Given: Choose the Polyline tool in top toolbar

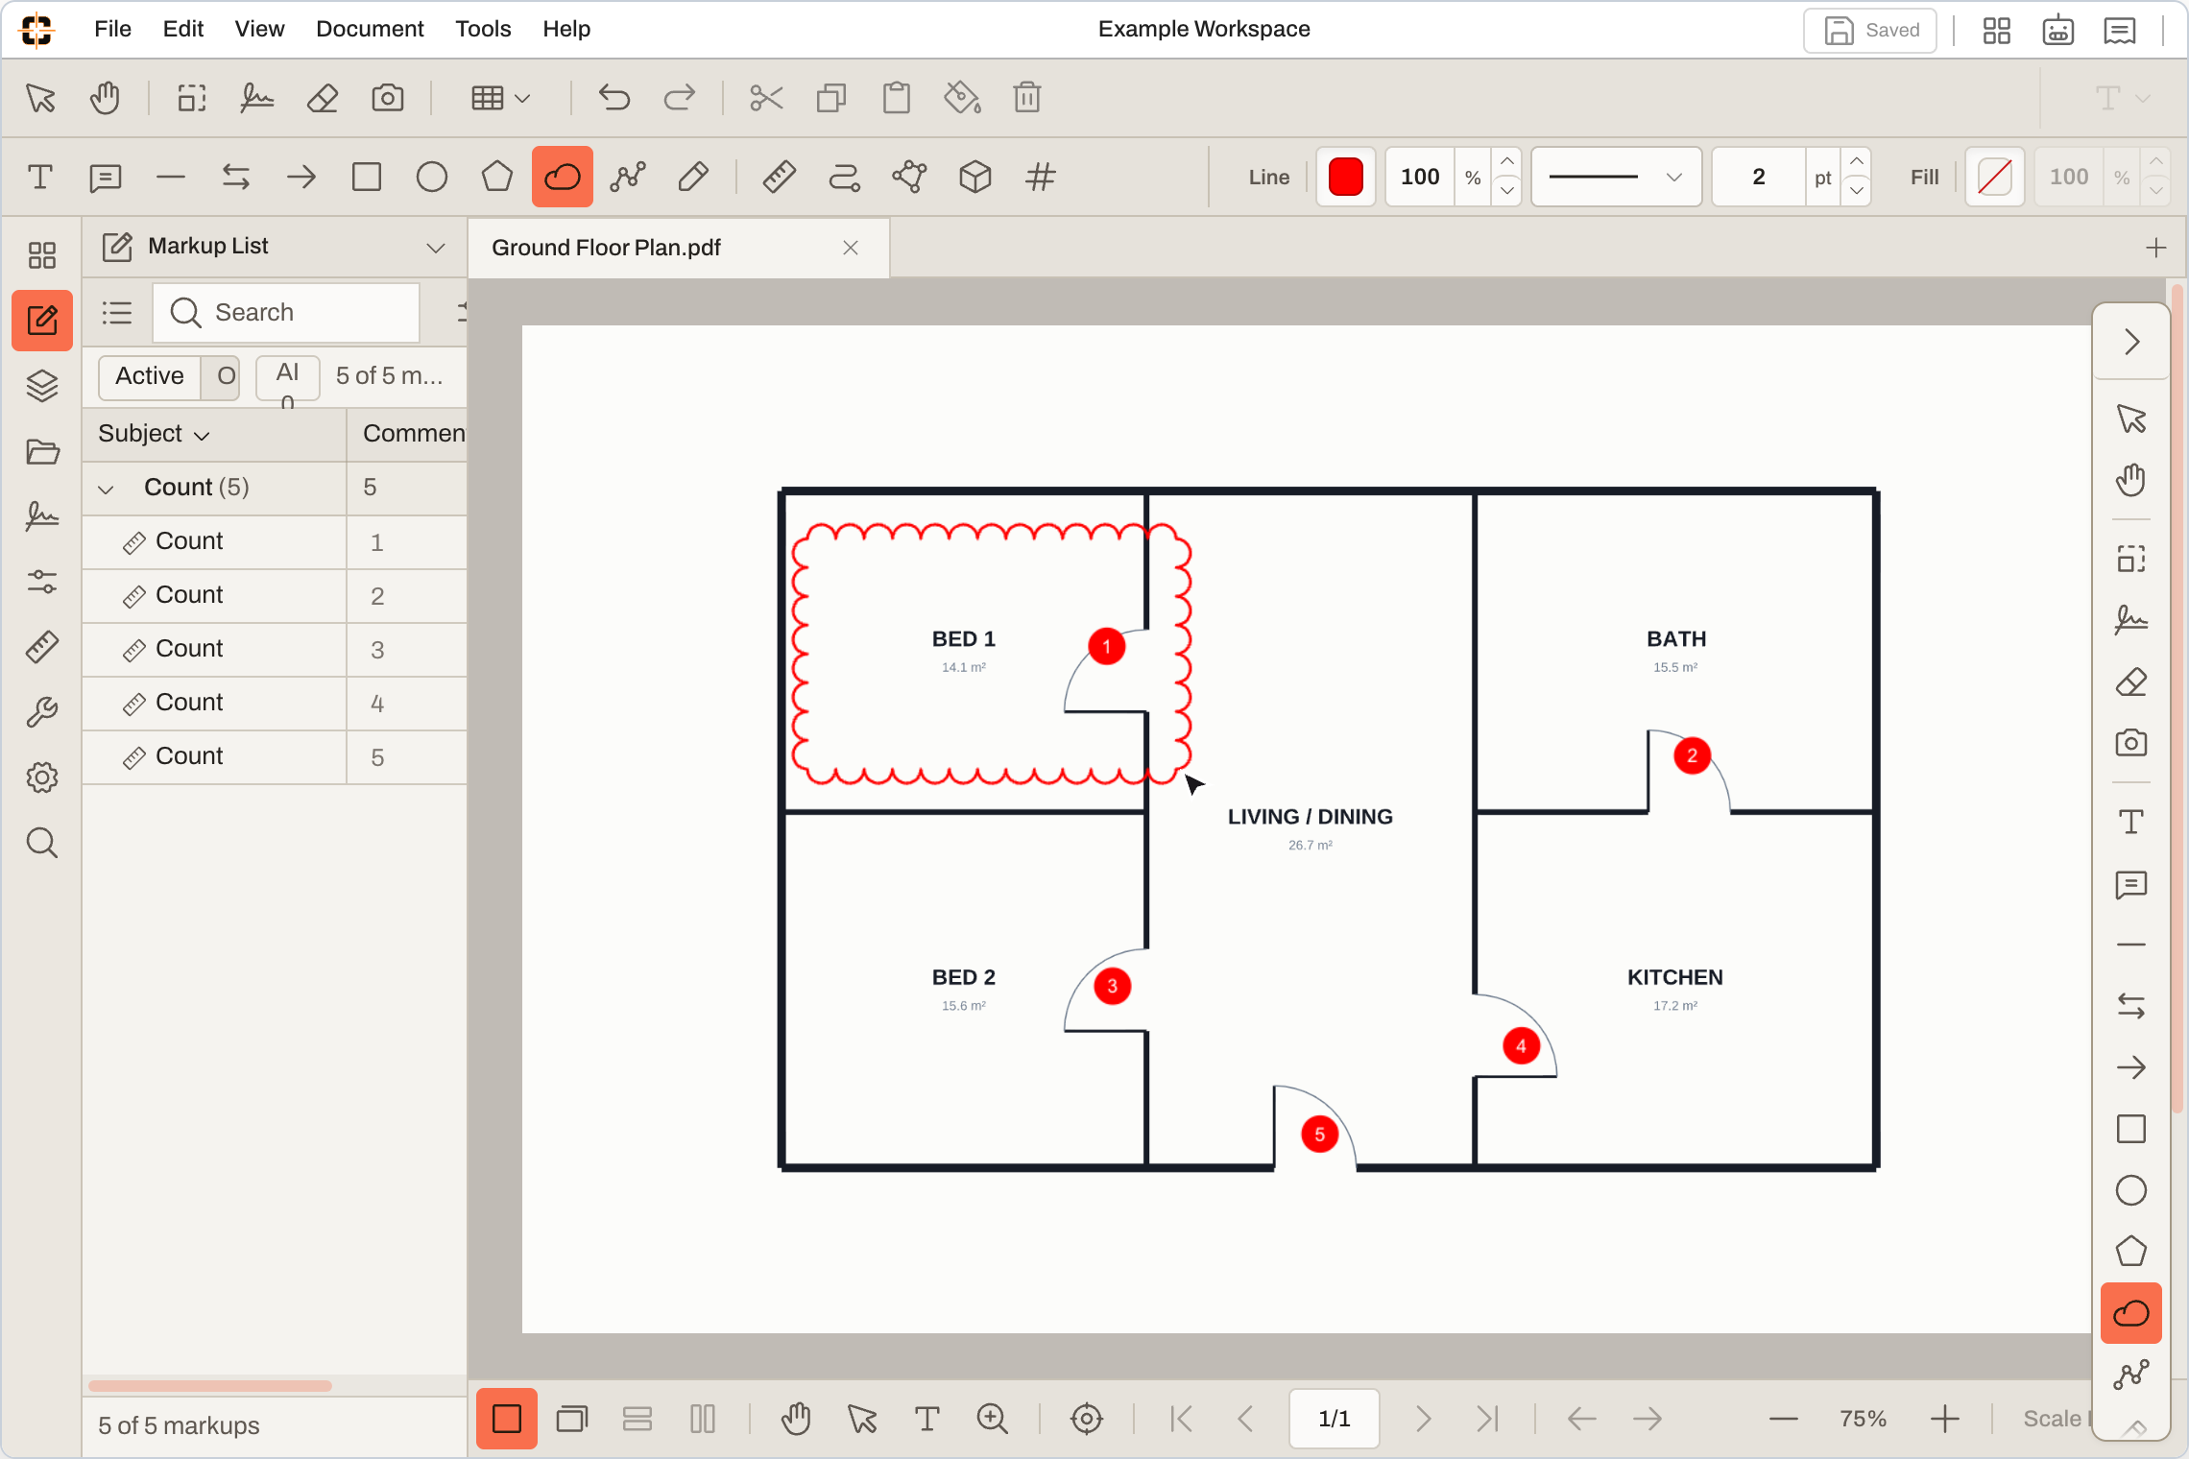Looking at the screenshot, I should pos(627,177).
